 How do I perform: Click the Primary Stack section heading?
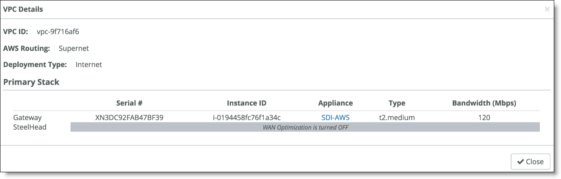tap(31, 82)
